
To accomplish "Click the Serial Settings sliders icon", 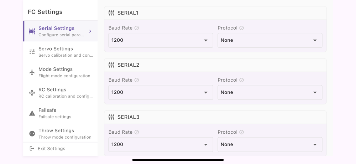I will pyautogui.click(x=32, y=31).
